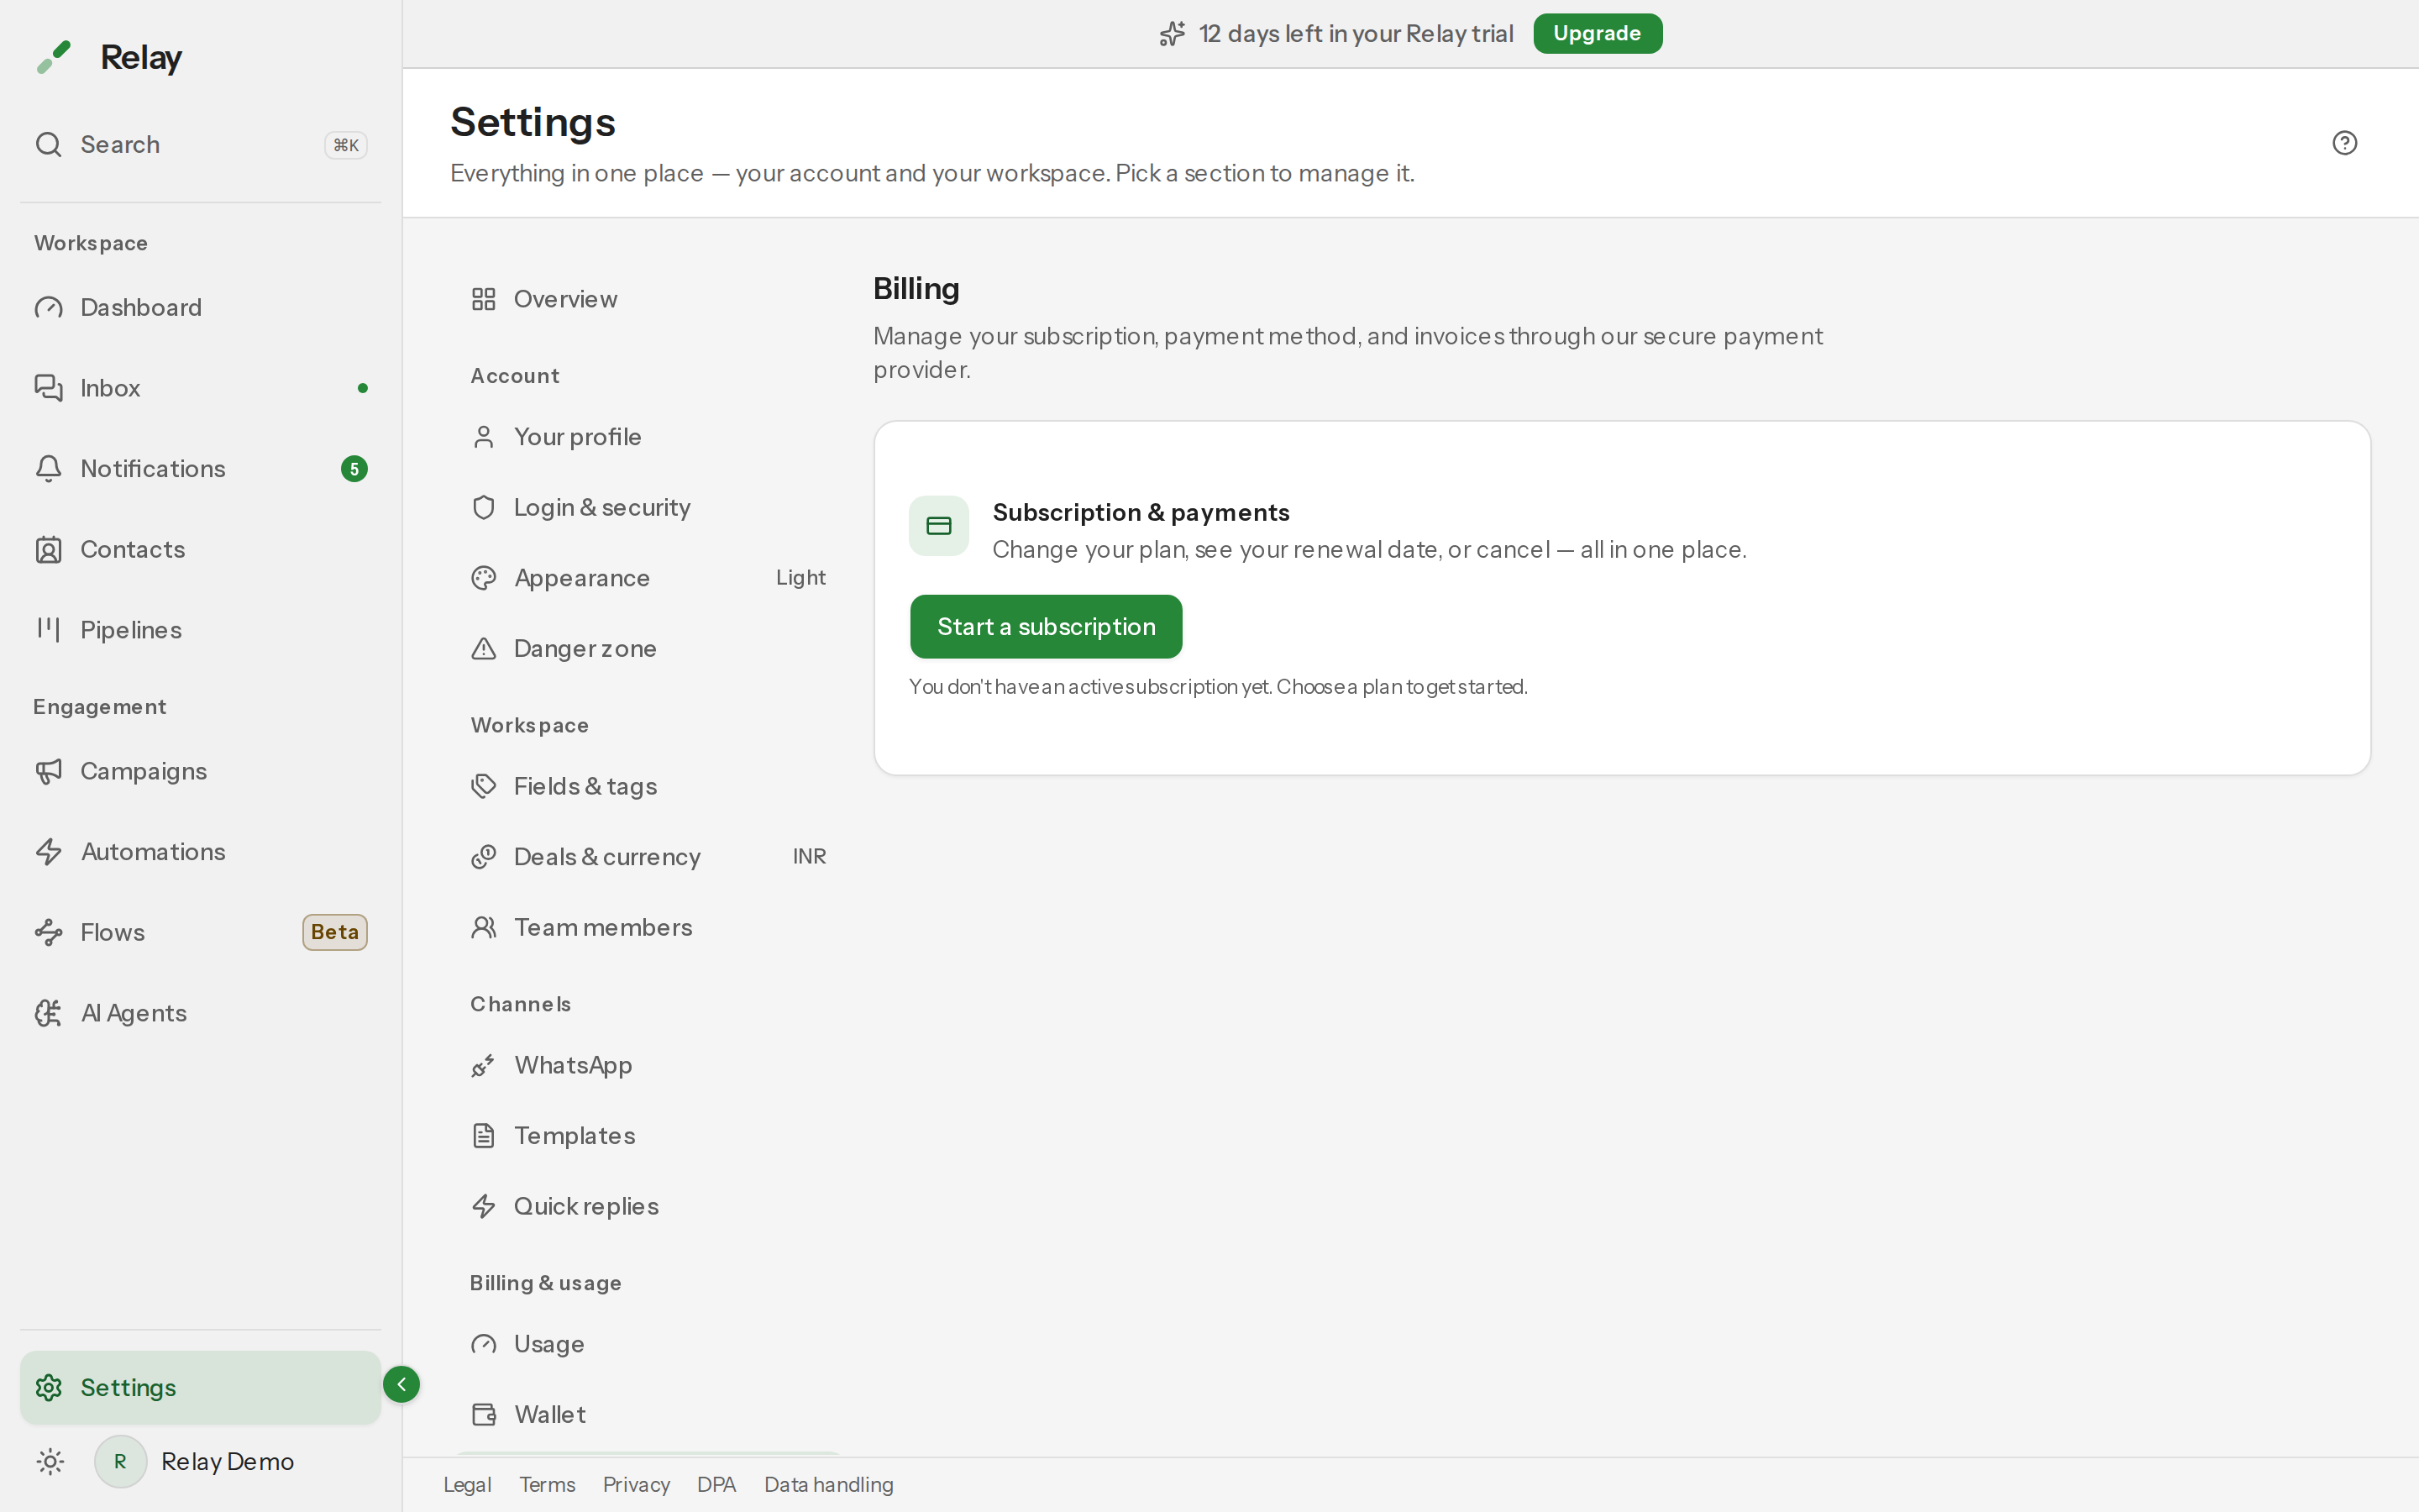Open Appearance settings label

tap(582, 578)
